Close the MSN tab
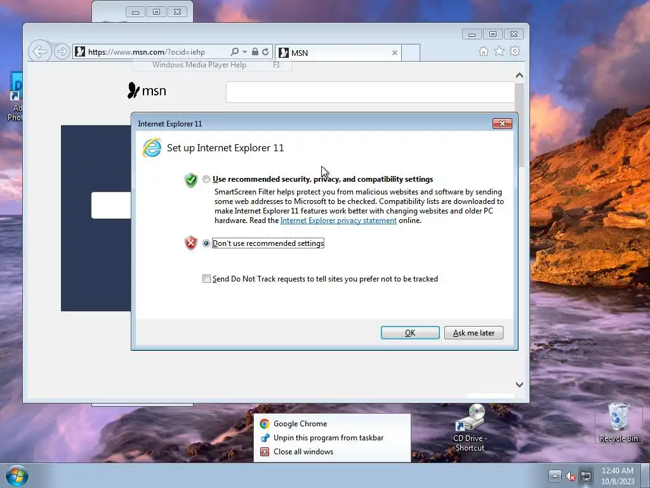The height and width of the screenshot is (488, 650). pyautogui.click(x=394, y=53)
